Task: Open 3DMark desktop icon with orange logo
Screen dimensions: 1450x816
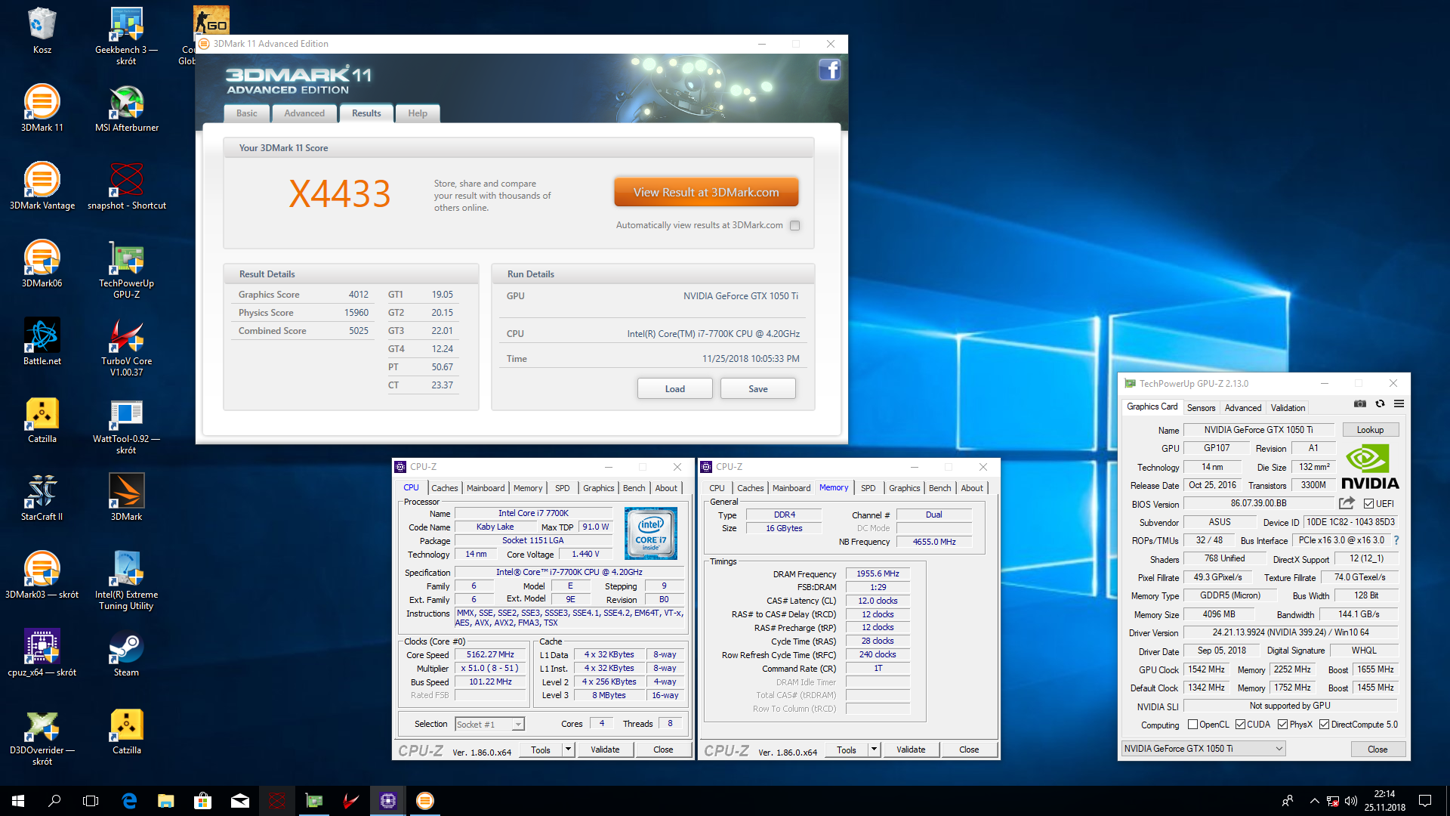Action: pos(127,497)
